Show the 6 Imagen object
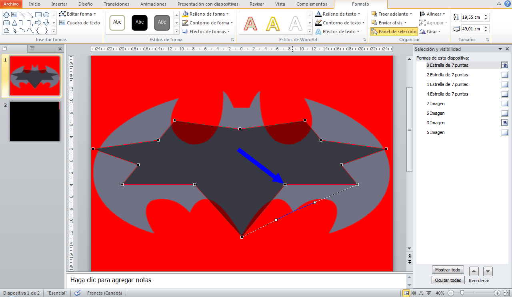Viewport: 512px width, 297px height. (505, 113)
